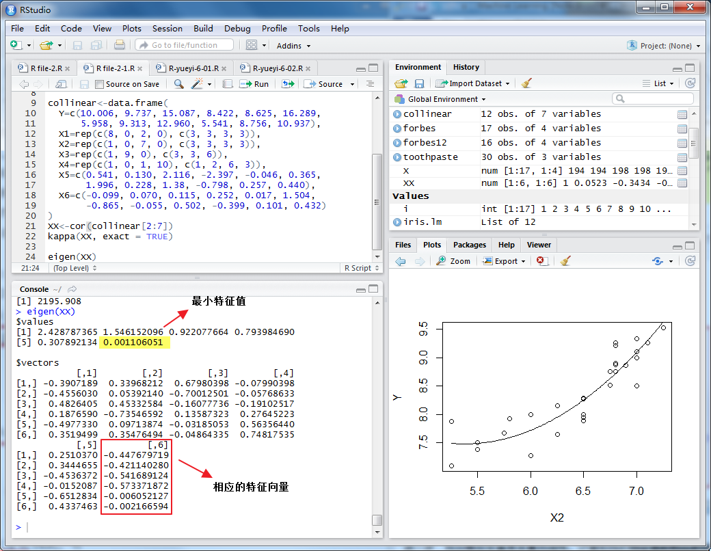711x551 pixels.
Task: Open the Session menu
Action: point(167,29)
